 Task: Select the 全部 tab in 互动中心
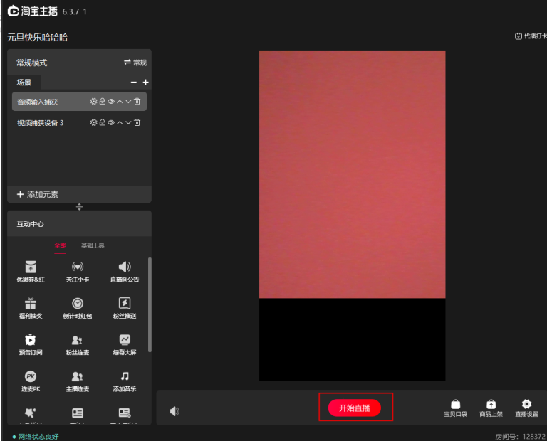pos(60,245)
